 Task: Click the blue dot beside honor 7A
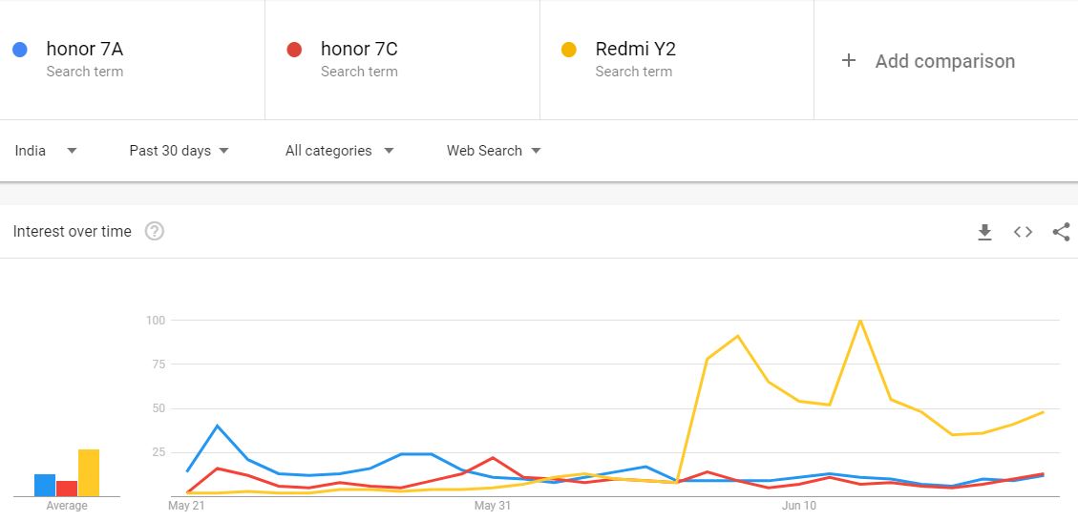tap(20, 50)
